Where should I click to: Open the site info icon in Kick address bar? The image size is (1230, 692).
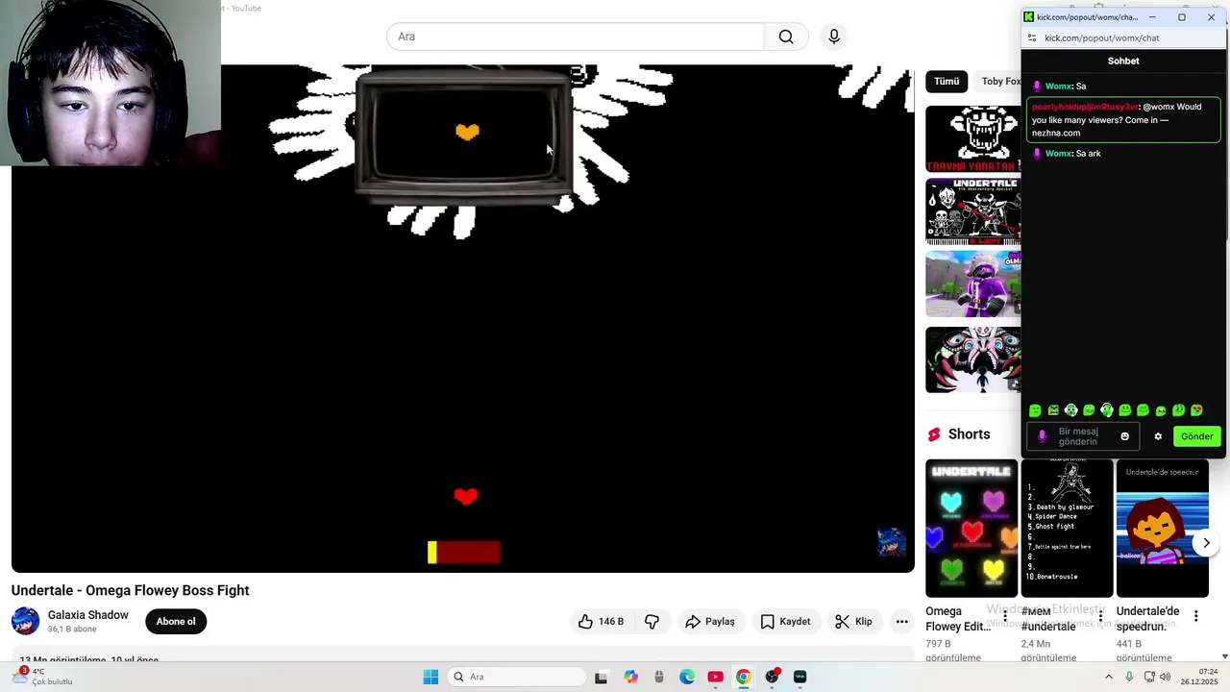pyautogui.click(x=1032, y=38)
